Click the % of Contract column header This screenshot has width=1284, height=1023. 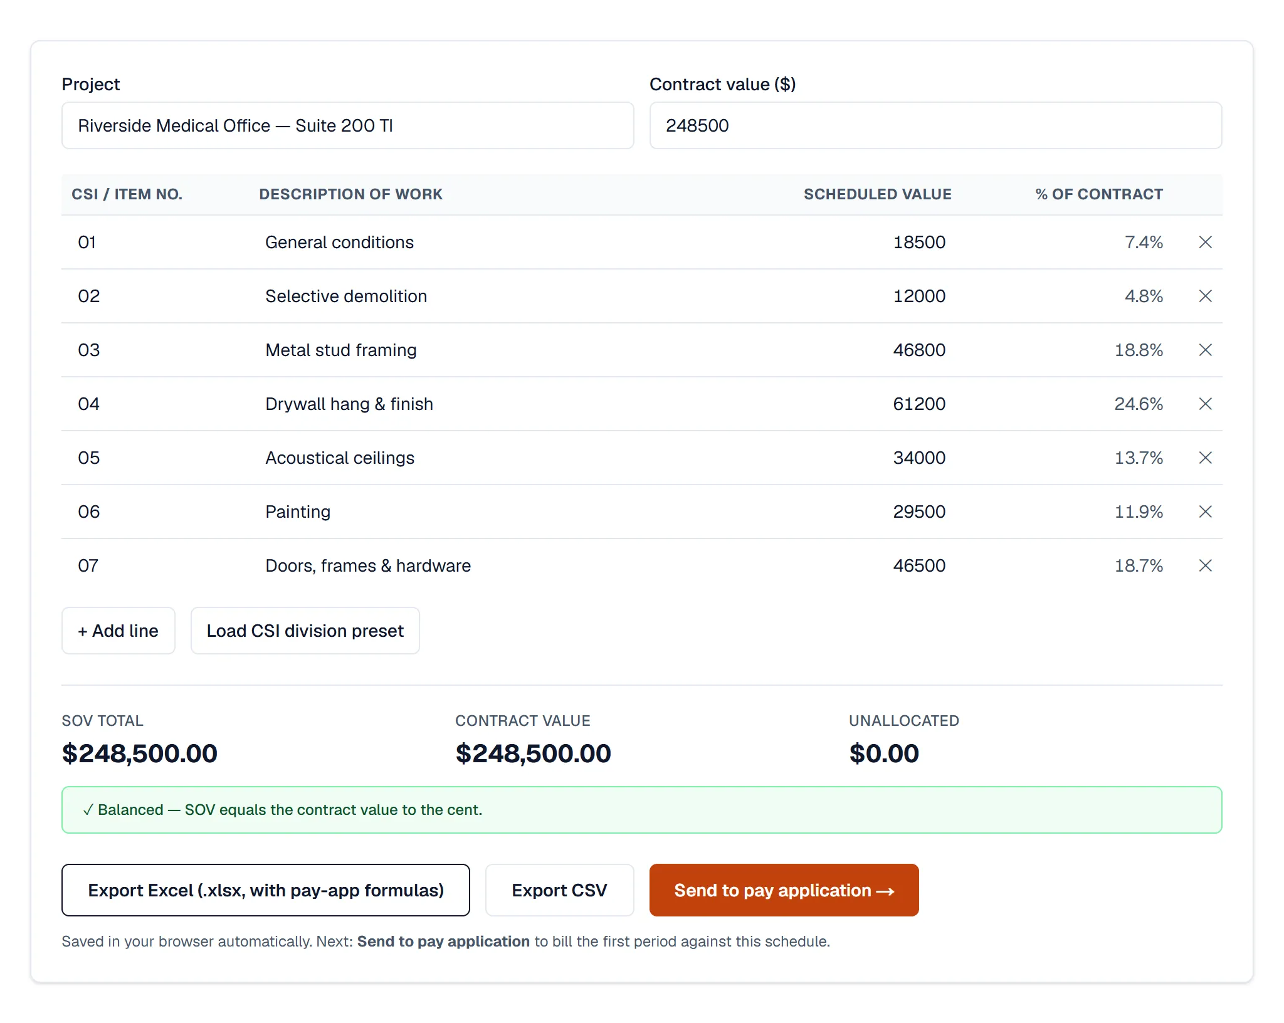click(1099, 194)
